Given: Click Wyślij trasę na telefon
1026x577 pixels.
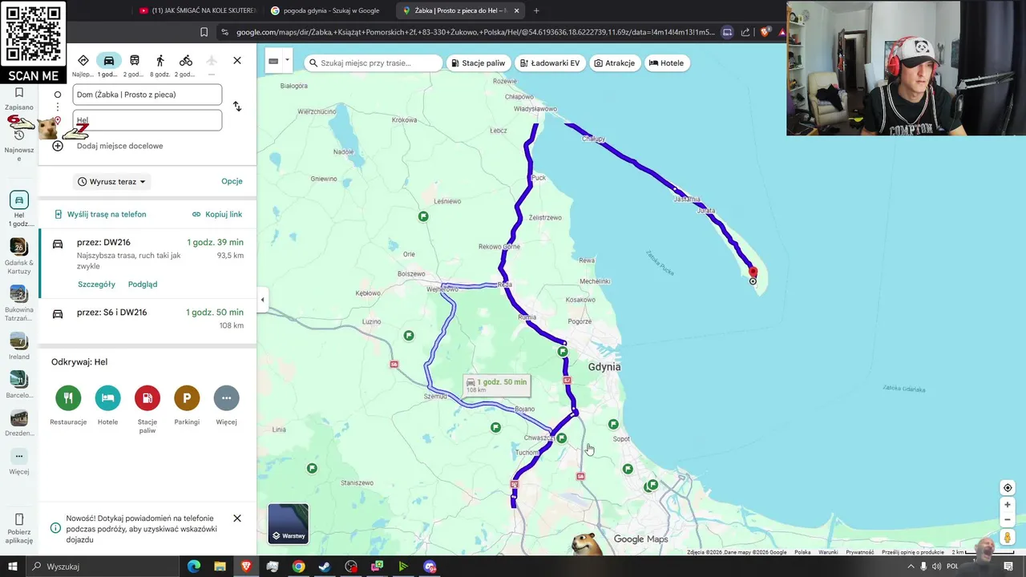Looking at the screenshot, I should click(x=100, y=215).
